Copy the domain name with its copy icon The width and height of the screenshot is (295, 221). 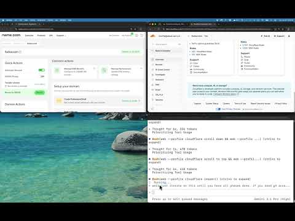[20, 52]
